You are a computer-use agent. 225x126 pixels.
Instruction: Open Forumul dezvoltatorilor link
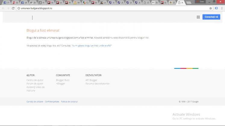98,84
